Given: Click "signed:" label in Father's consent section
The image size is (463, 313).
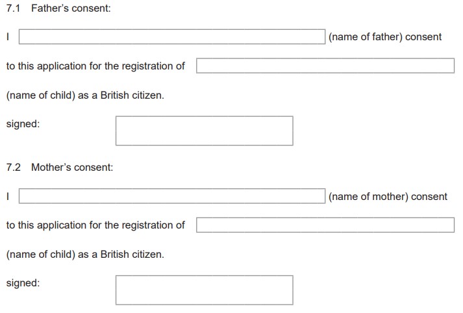Looking at the screenshot, I should (23, 123).
